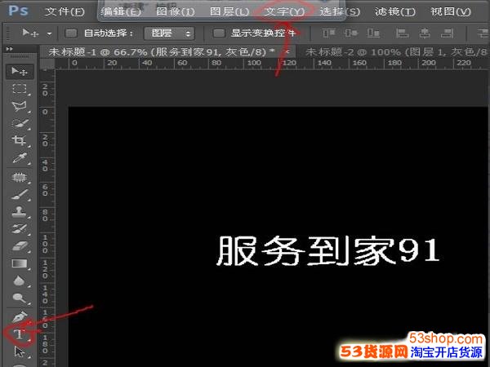Enable the 自动选择 checkbox
490x367 pixels.
71,33
